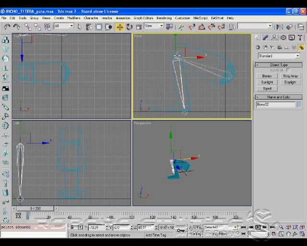
Task: Switch to the Display command panel tab
Action: click(x=292, y=37)
